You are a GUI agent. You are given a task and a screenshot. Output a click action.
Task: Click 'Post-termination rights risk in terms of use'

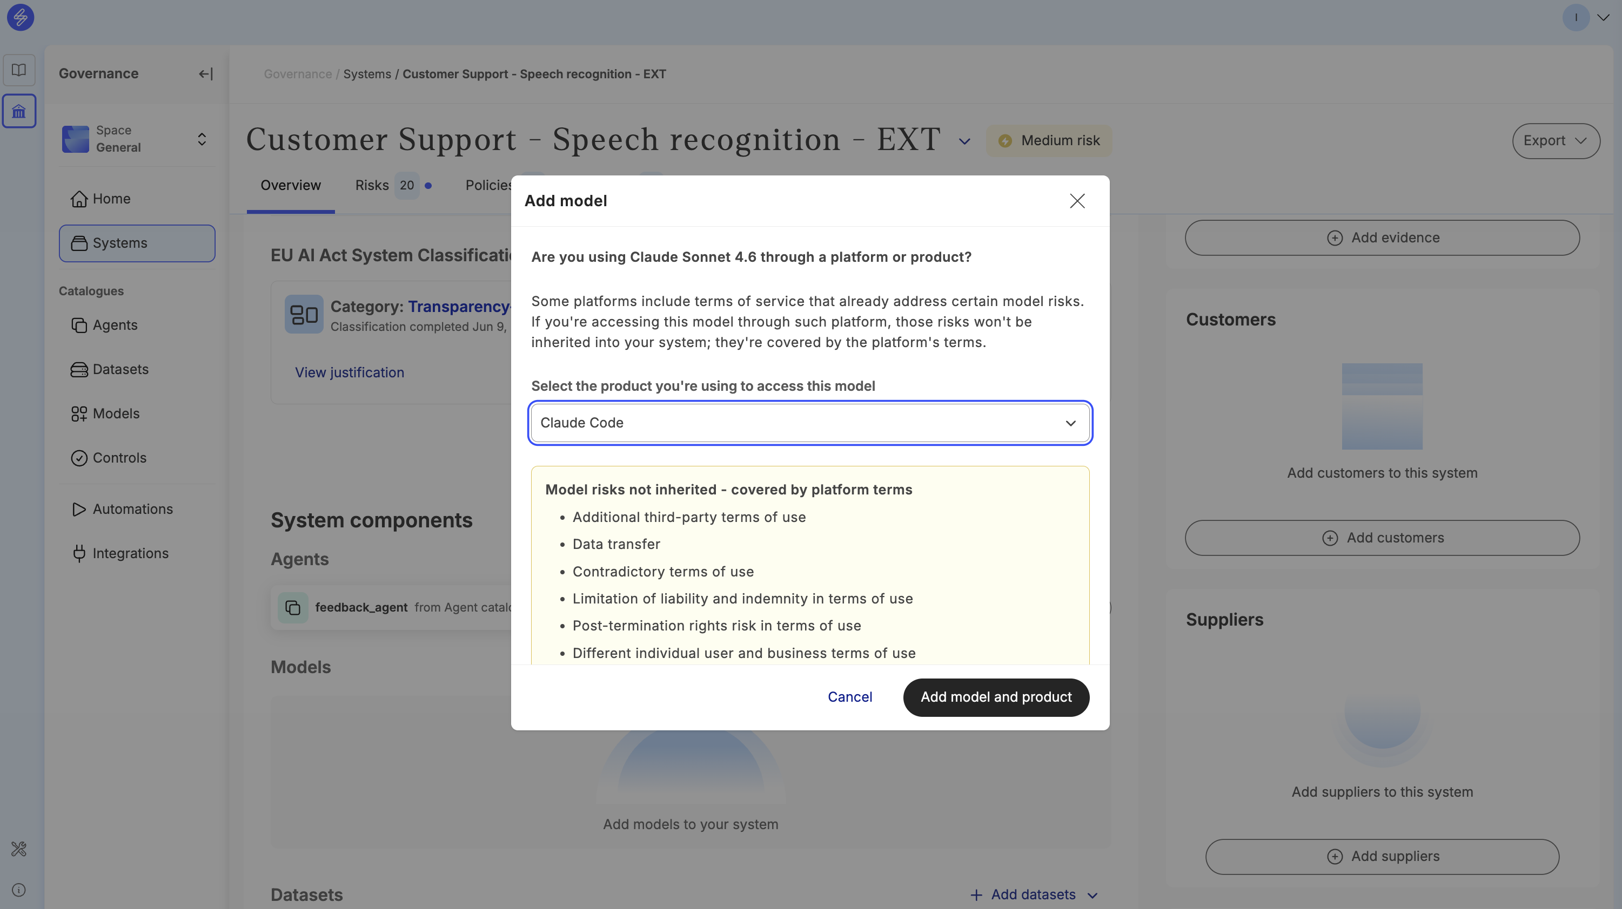click(716, 626)
